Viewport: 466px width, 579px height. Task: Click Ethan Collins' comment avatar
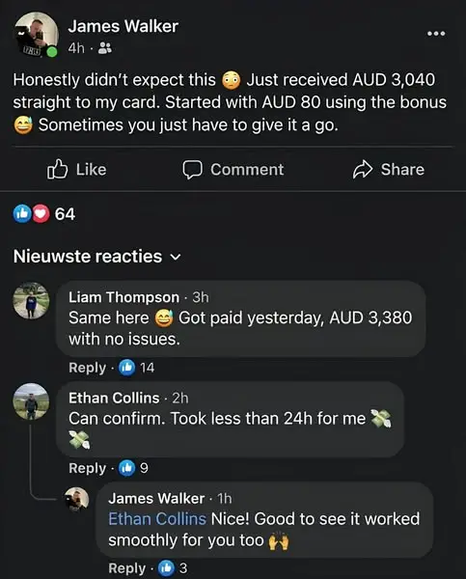click(31, 401)
